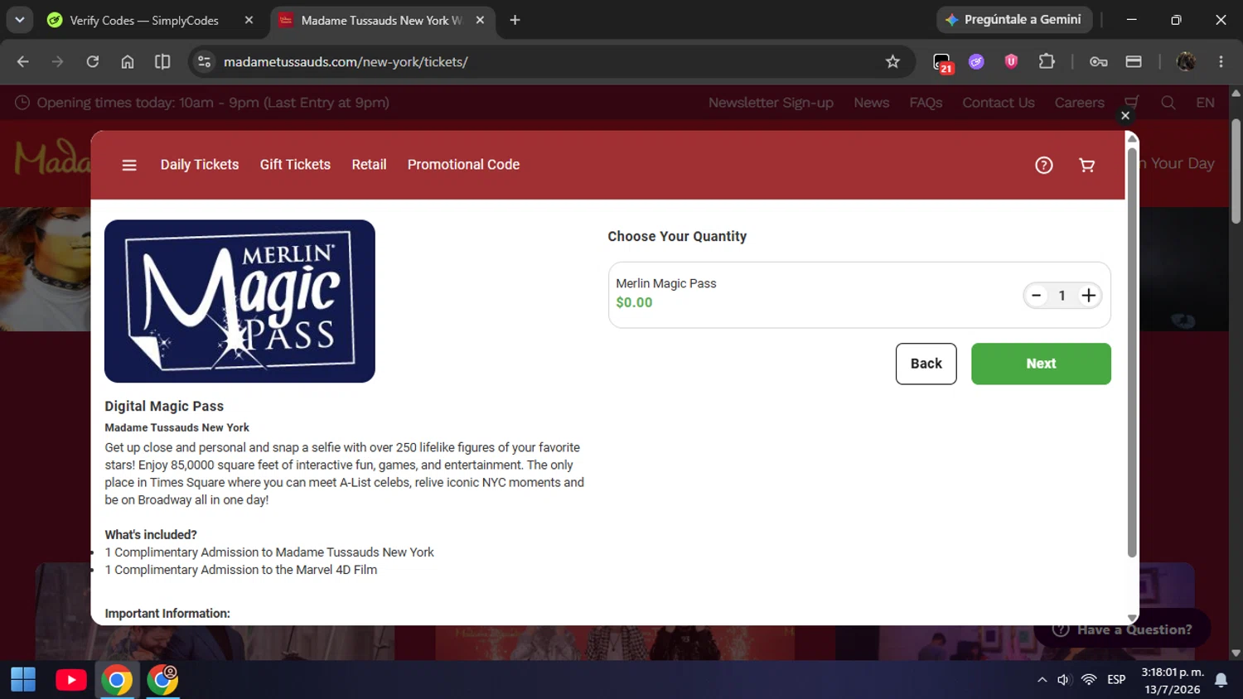Image resolution: width=1243 pixels, height=699 pixels.
Task: Open the site header cart icon
Action: coord(1131,103)
